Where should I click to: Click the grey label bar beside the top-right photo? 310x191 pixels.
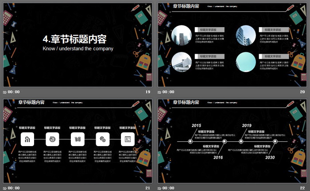274,30
